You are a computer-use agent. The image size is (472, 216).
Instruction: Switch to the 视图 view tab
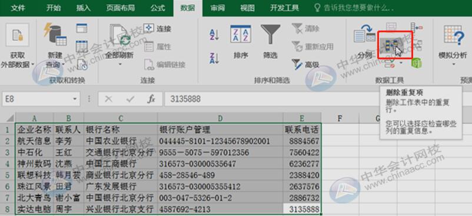point(247,8)
